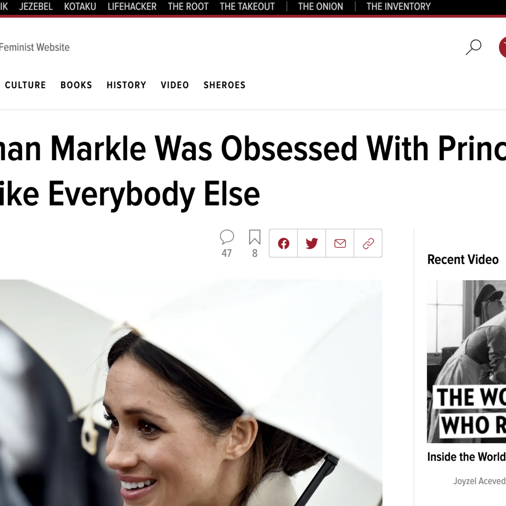Play the Recent Video thumbnail
This screenshot has height=506, width=506.
(x=466, y=361)
